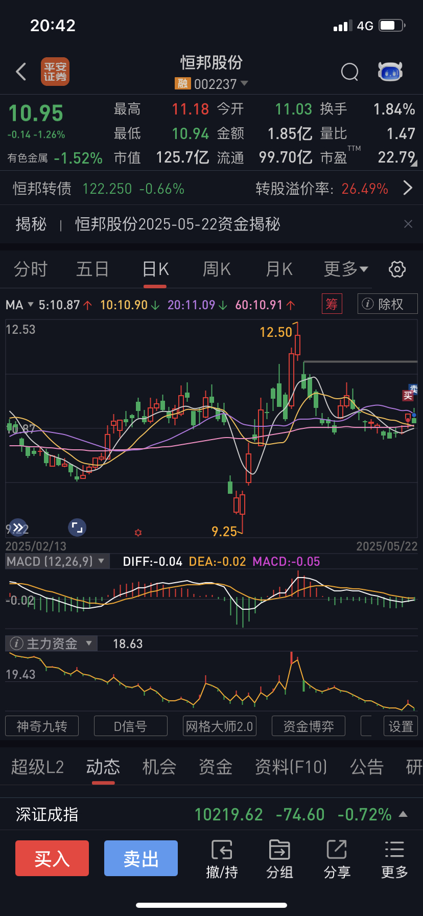Switch to 周K chart tab
Image resolution: width=423 pixels, height=916 pixels.
tap(217, 269)
